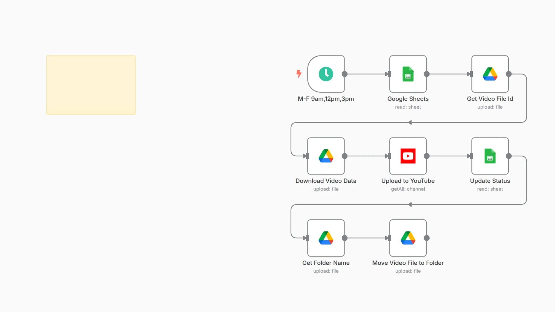Click the 'Update Status' label

click(490, 181)
